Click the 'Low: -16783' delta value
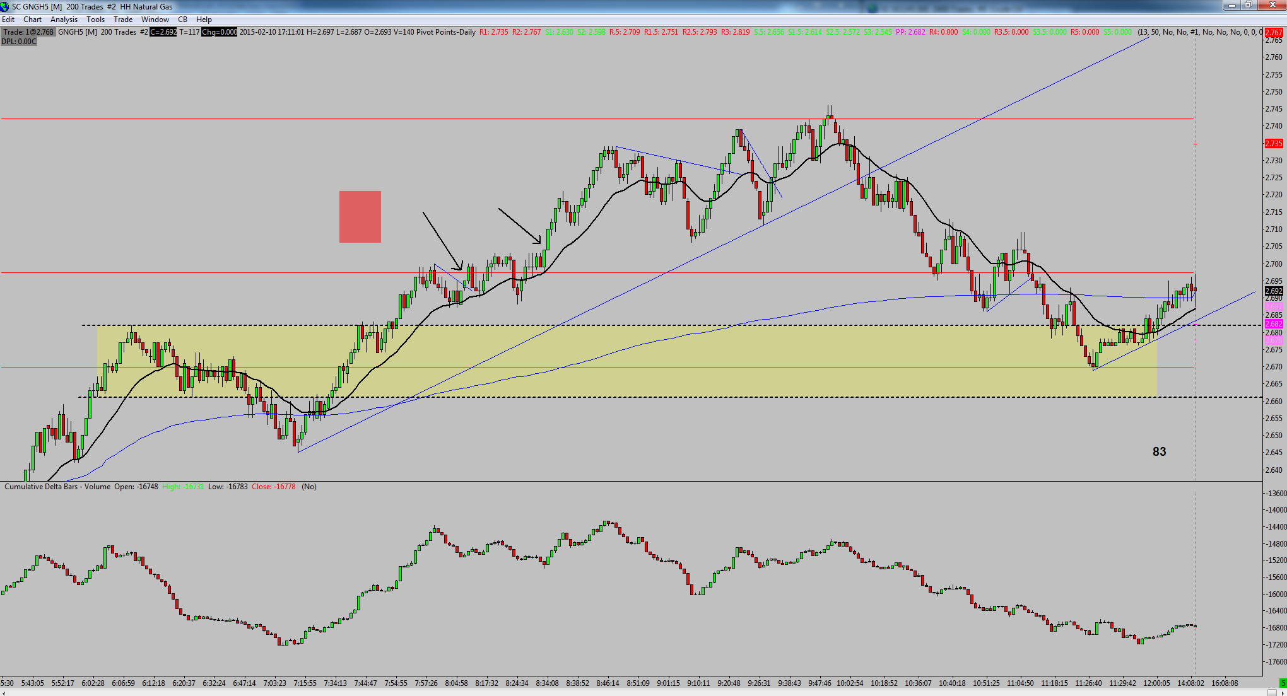 [228, 487]
